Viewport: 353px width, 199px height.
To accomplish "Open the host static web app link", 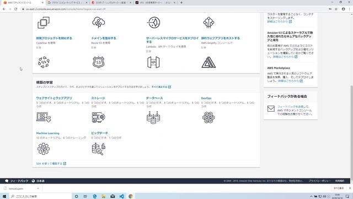I will [221, 38].
